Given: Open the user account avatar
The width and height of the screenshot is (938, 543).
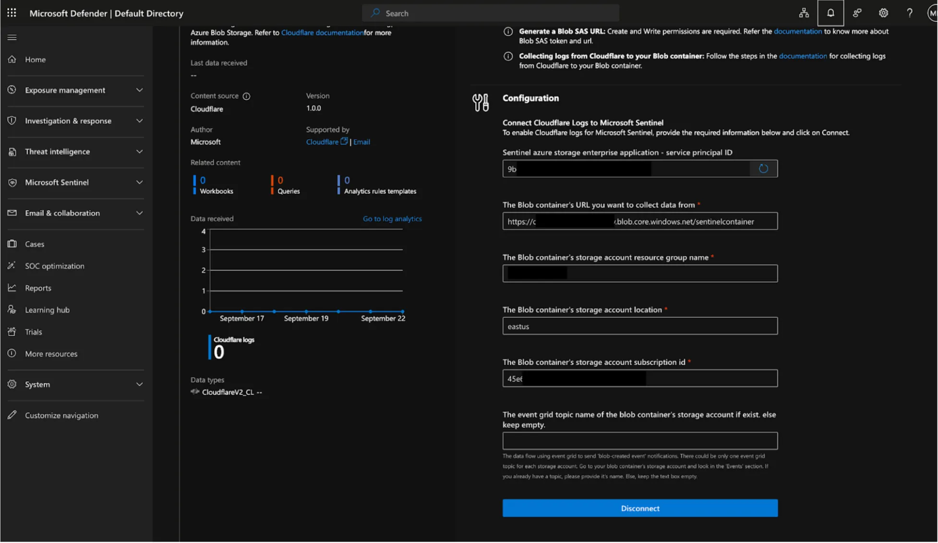Looking at the screenshot, I should coord(931,13).
